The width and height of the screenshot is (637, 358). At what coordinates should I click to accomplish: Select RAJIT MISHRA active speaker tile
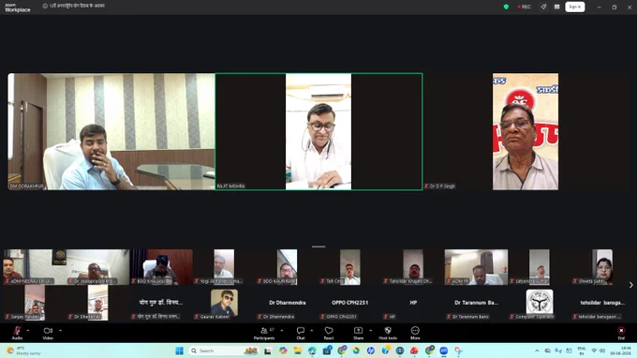(x=318, y=131)
